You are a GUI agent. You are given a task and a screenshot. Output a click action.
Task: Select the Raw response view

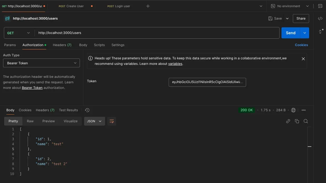pos(30,121)
